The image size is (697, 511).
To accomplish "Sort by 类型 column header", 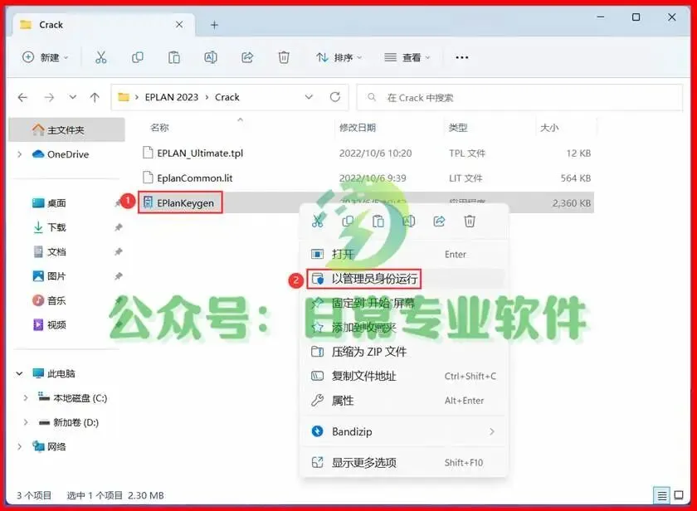I will (x=458, y=128).
